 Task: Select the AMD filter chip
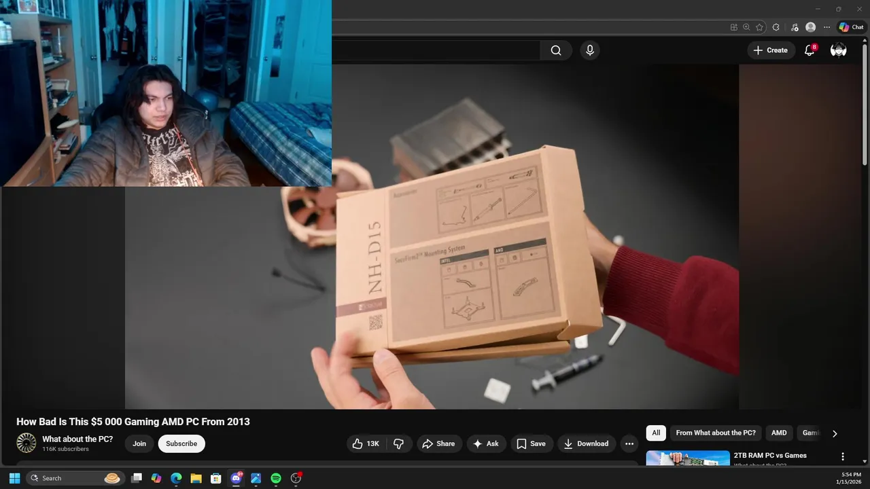pos(779,433)
